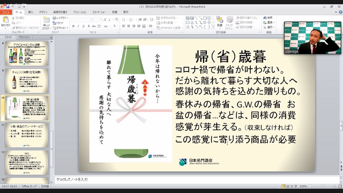The height and width of the screenshot is (193, 343).
Task: Open the Section (セクション) dropdown
Action: tap(61, 28)
